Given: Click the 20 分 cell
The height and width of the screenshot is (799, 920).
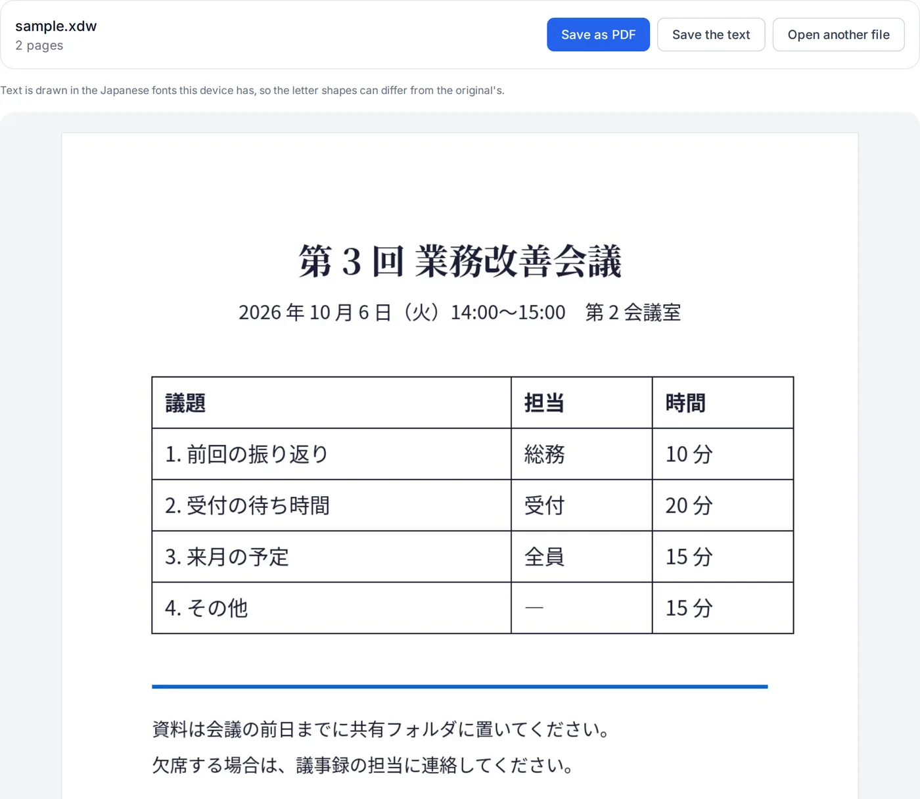Looking at the screenshot, I should [x=723, y=505].
